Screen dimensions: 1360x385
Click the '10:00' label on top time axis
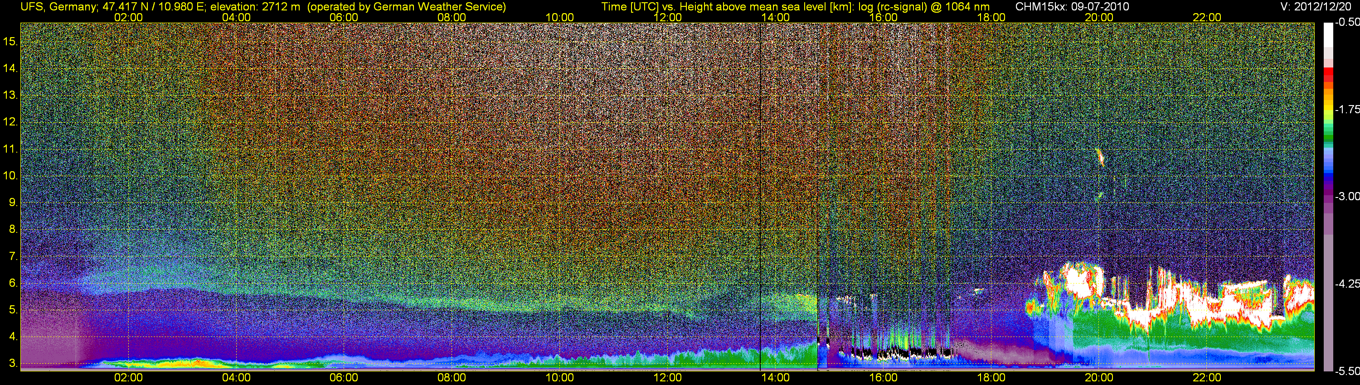559,17
